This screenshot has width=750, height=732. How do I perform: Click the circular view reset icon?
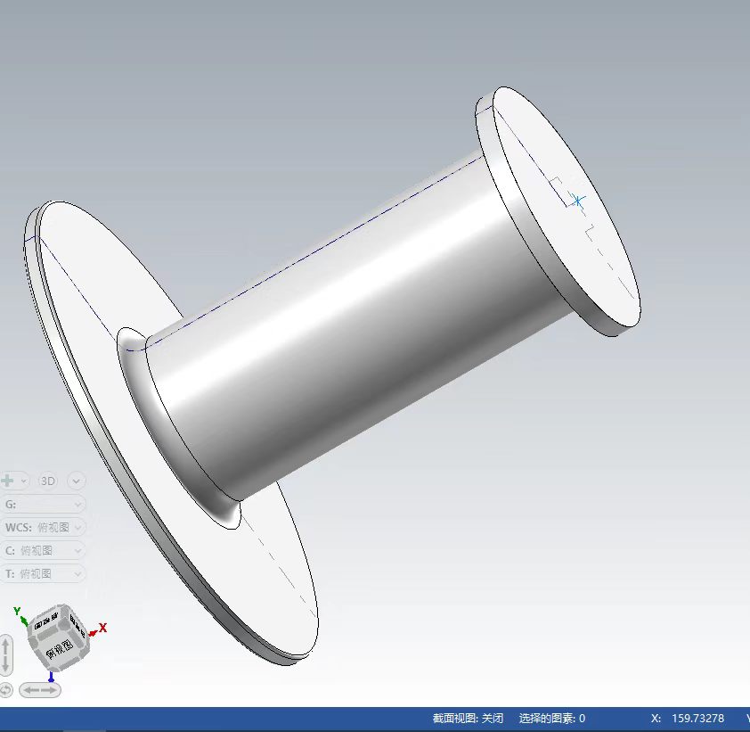click(5, 690)
